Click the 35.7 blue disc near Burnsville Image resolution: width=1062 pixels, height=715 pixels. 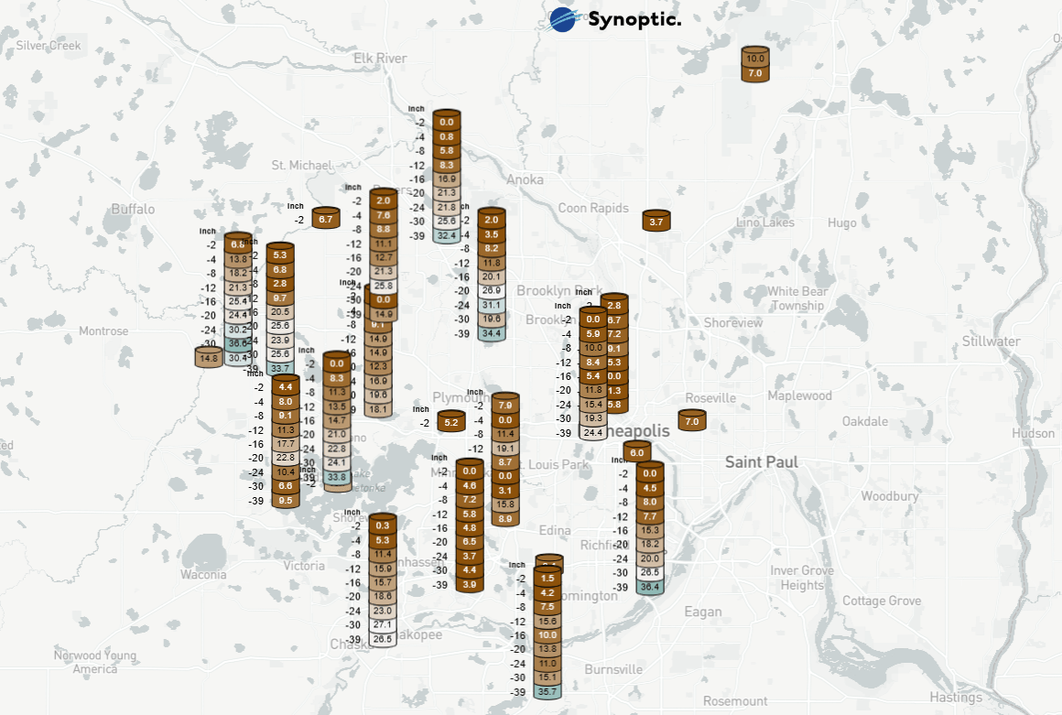[x=547, y=691]
